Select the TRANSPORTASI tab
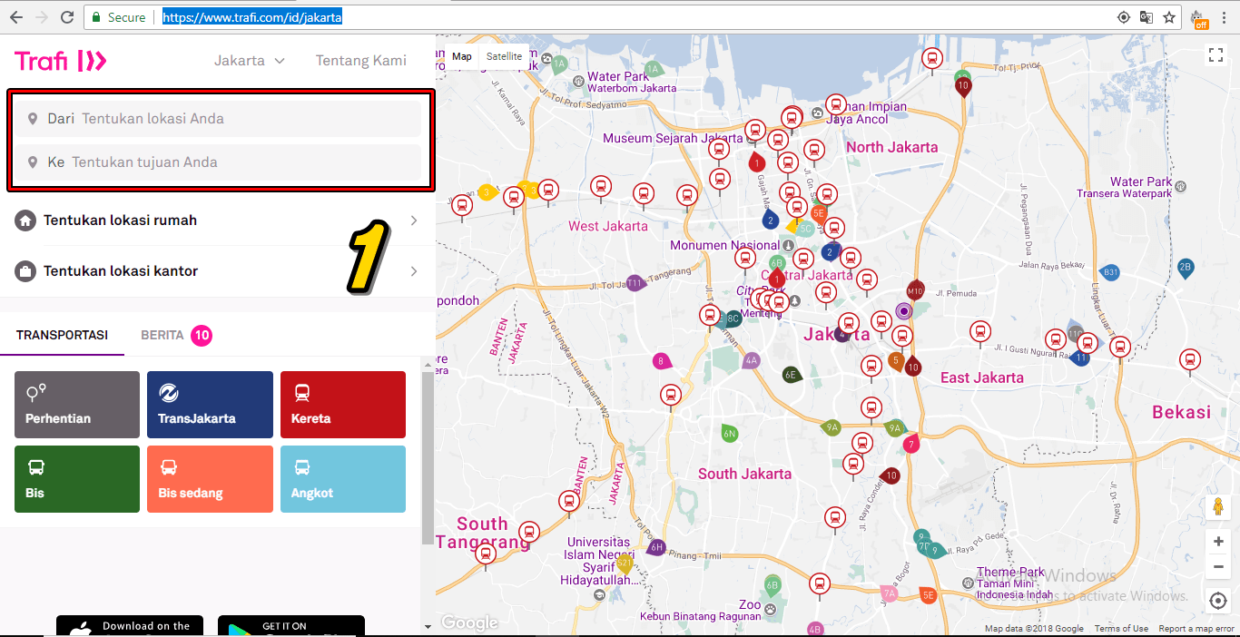Screen dimensions: 1240x637 click(x=62, y=335)
